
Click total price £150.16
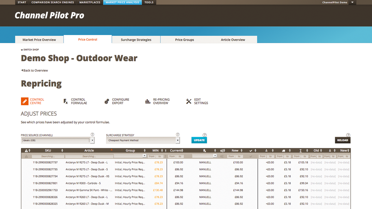point(303,190)
